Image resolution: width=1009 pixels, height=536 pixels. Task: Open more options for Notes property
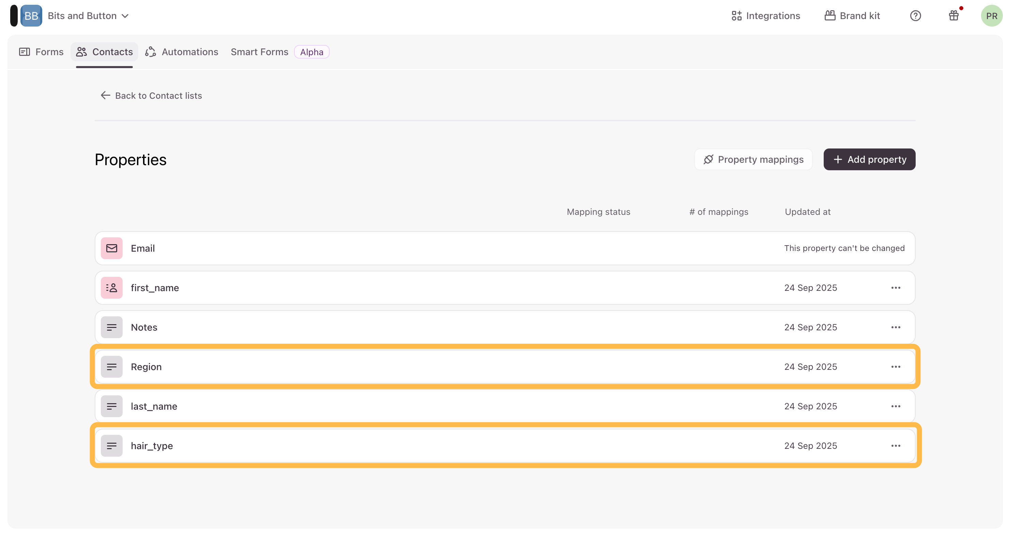[896, 327]
